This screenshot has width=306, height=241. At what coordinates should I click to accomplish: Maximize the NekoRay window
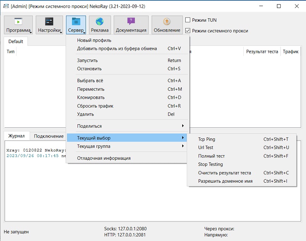pyautogui.click(x=279, y=6)
